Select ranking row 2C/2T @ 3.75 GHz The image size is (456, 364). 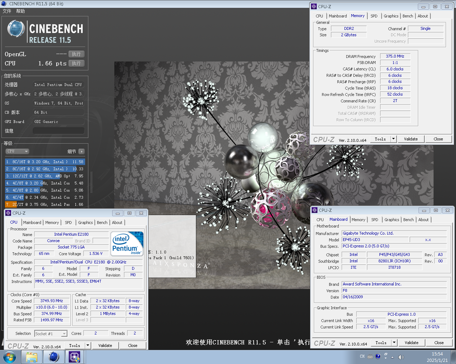pyautogui.click(x=45, y=204)
